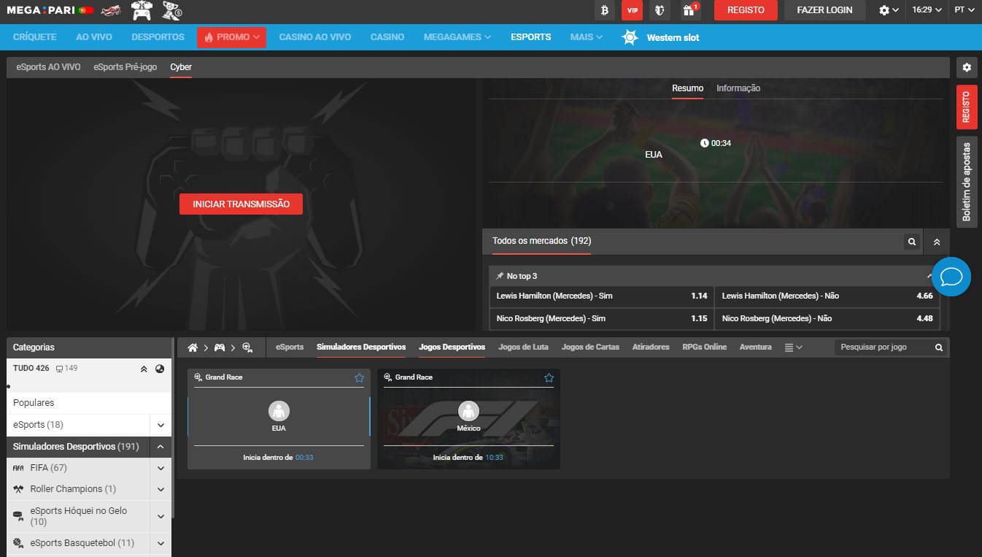Favorite the EUA Grand Race star
This screenshot has height=557, width=982.
tap(359, 377)
